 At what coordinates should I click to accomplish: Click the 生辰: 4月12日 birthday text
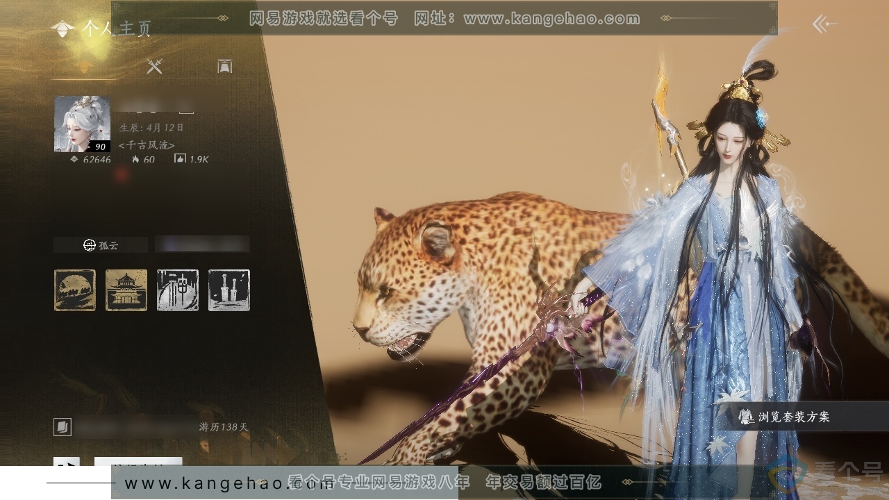point(151,128)
